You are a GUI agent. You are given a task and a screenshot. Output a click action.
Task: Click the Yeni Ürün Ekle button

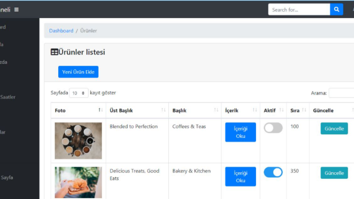[78, 72]
